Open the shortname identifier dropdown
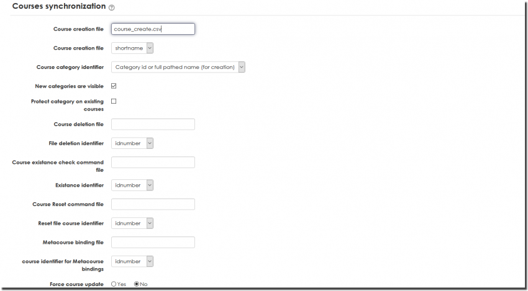Screen dimensions: 528x291 coord(132,48)
